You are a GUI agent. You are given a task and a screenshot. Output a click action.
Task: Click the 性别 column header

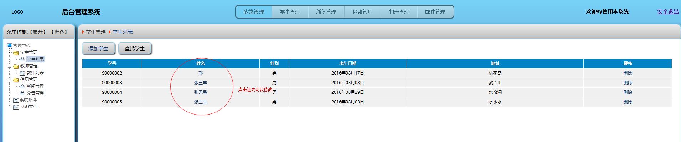click(274, 63)
